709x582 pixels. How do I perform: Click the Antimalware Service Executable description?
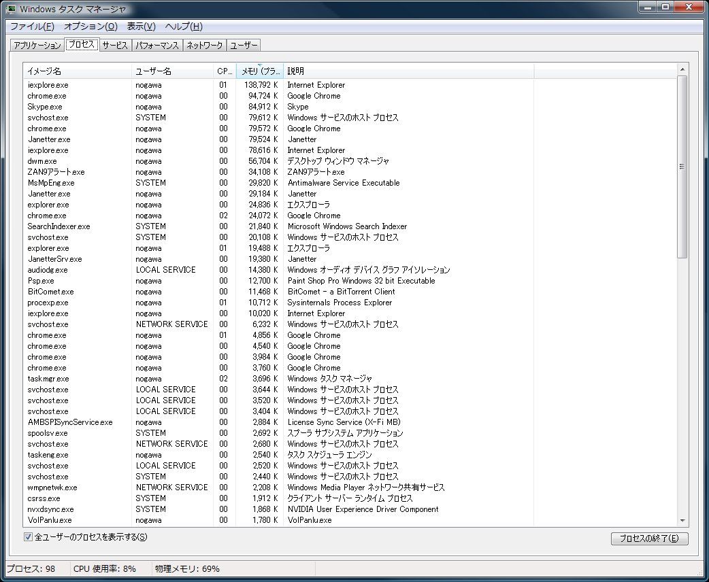coord(344,182)
